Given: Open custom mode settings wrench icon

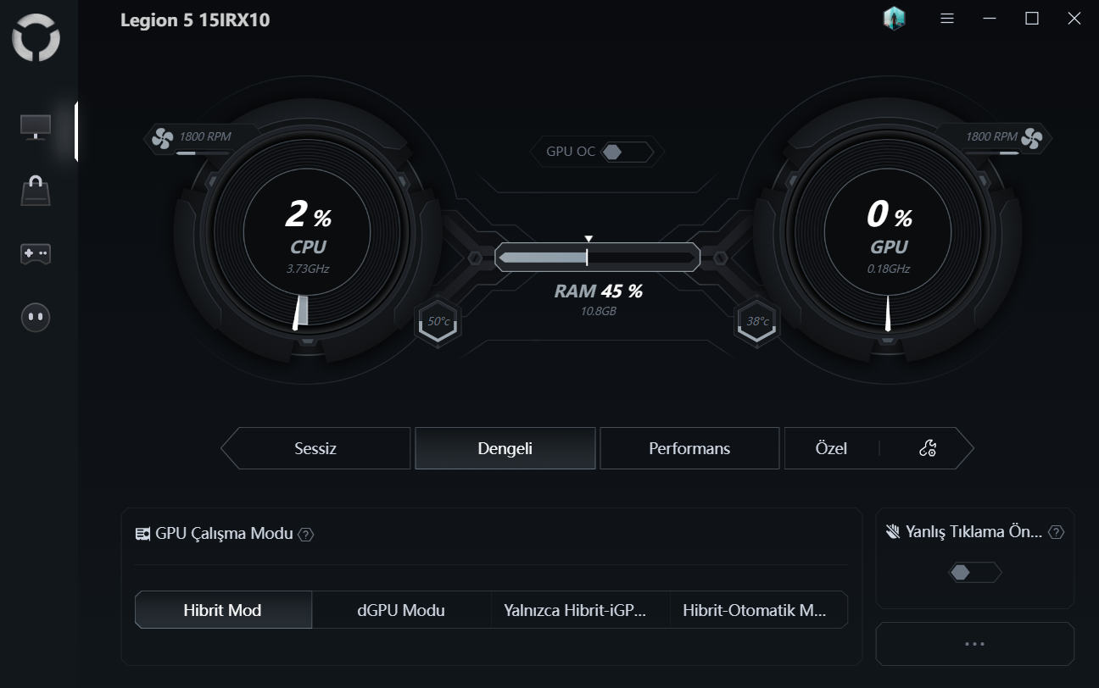Looking at the screenshot, I should [928, 448].
